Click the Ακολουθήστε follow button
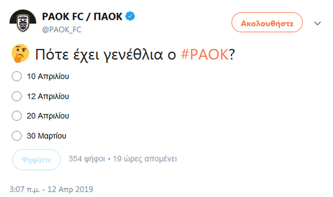The width and height of the screenshot is (333, 197). click(267, 23)
